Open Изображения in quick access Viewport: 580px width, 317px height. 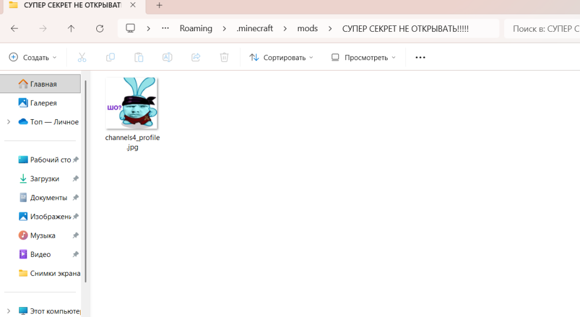[x=45, y=216]
